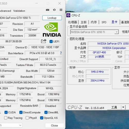The width and height of the screenshot is (129, 129).
Task: Toggle the CUDA checkbox
Action: 6,112
